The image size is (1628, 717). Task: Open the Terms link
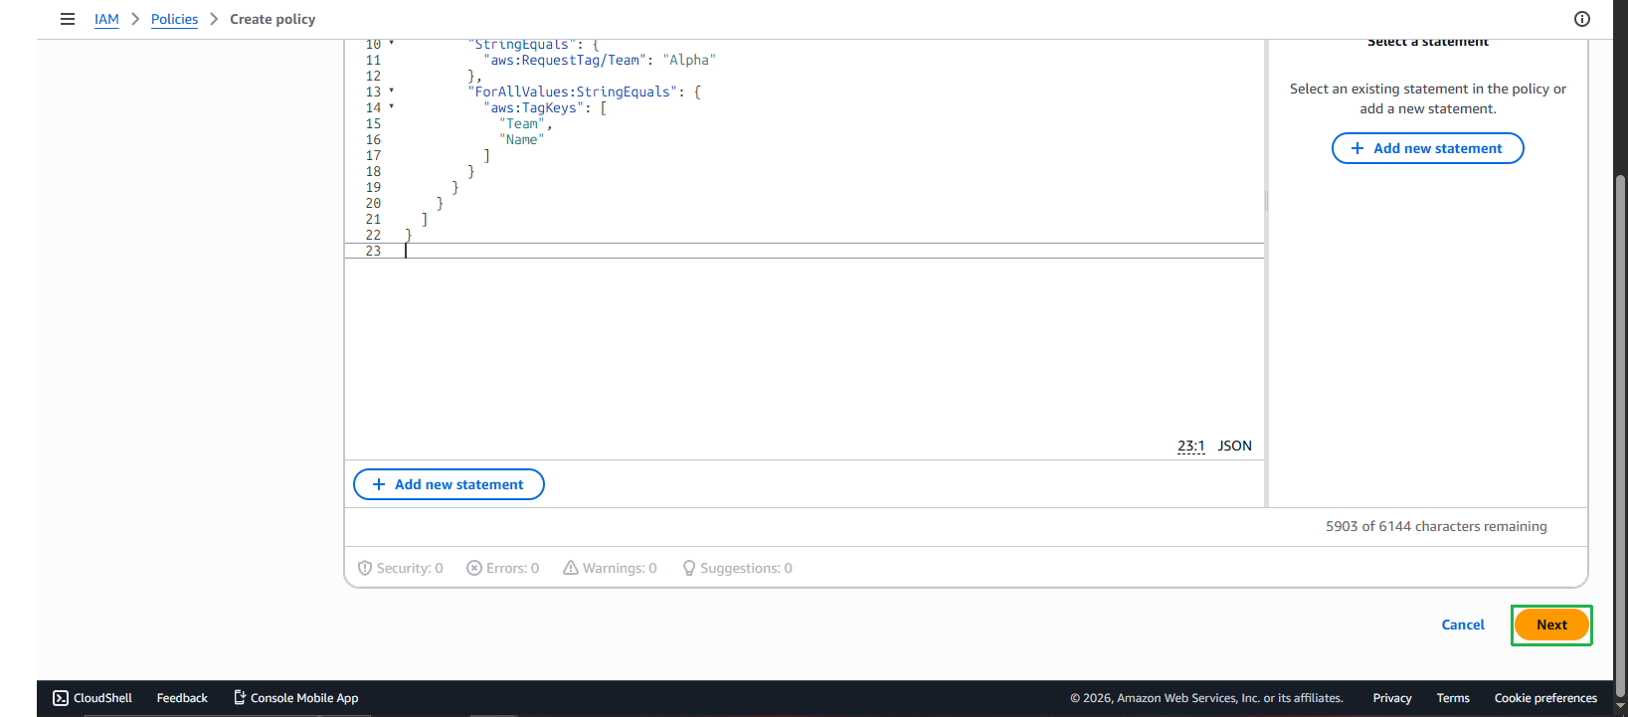point(1453,698)
